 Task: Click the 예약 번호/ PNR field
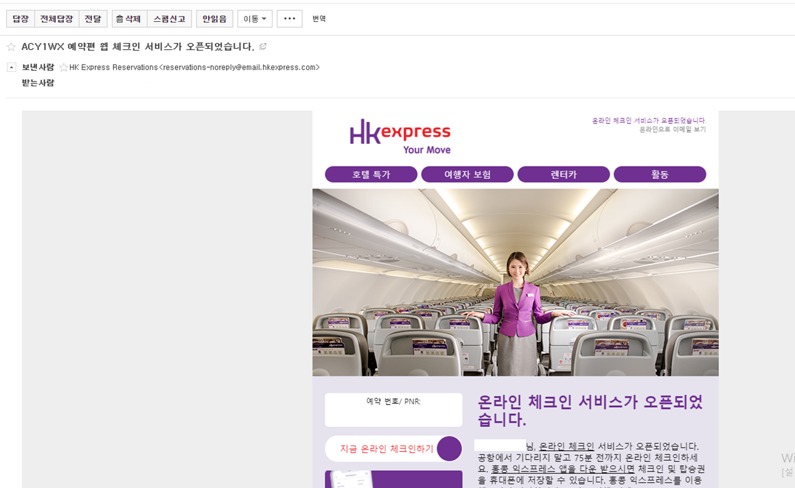pos(393,410)
